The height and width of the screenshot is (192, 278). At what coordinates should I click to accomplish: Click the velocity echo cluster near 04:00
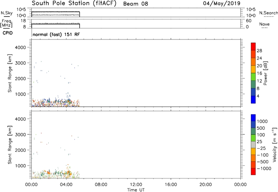[68, 172]
